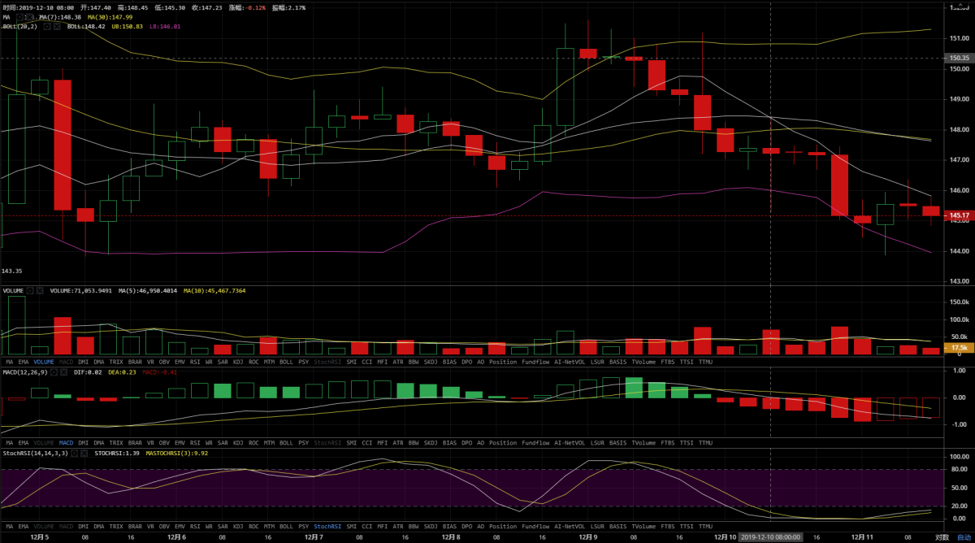Open settings gear for MA indicator
Image resolution: width=975 pixels, height=543 pixels.
(x=19, y=16)
